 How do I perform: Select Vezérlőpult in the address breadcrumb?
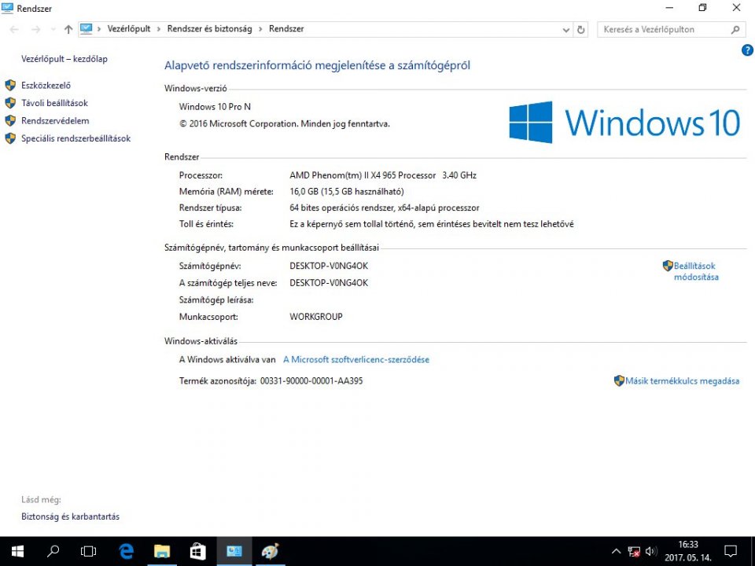click(128, 29)
